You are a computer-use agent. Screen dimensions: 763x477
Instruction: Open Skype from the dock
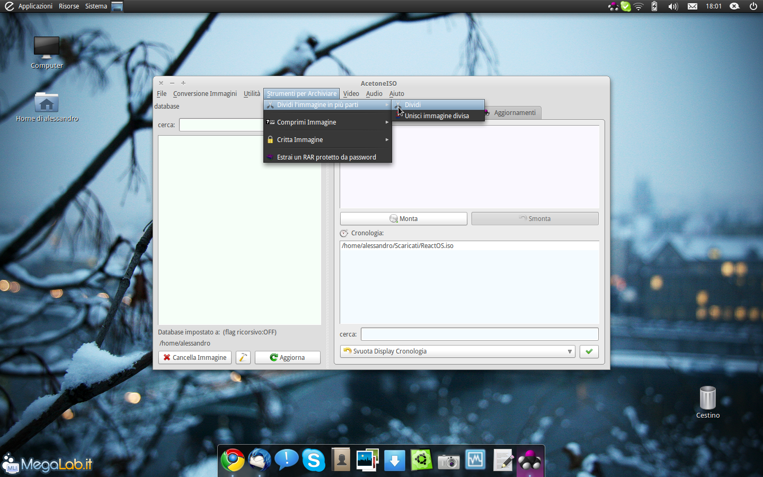coord(313,460)
